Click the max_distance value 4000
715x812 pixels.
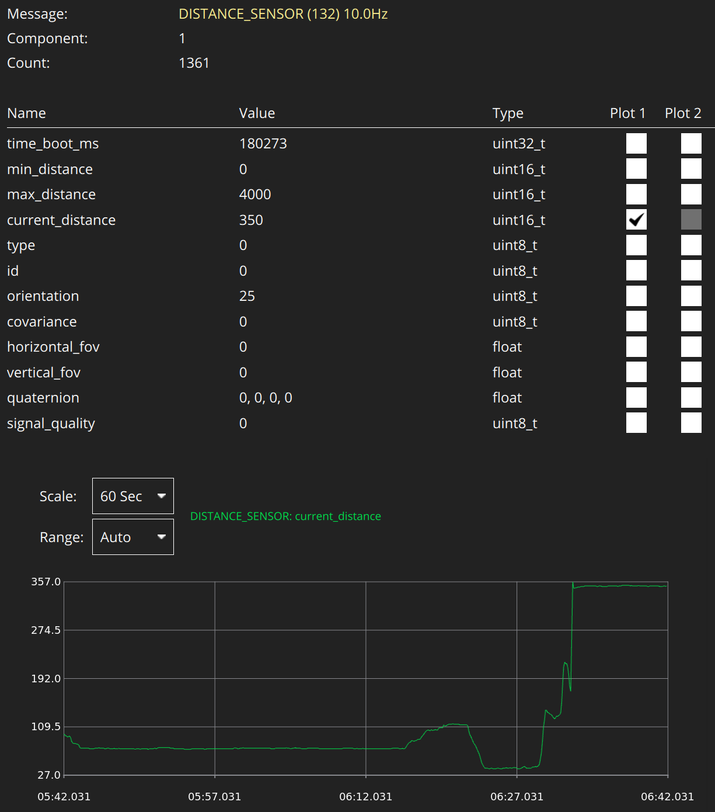[255, 195]
